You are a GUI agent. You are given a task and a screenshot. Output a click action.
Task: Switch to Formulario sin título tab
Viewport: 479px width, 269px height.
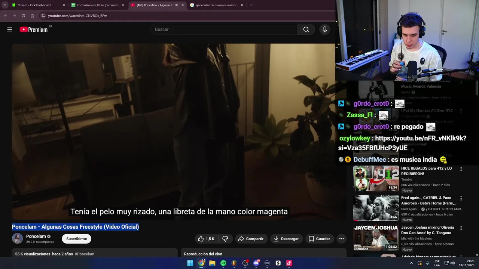[97, 5]
